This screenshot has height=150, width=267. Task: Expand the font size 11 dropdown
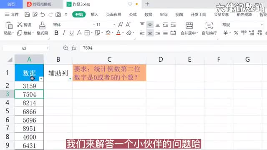[114, 25]
